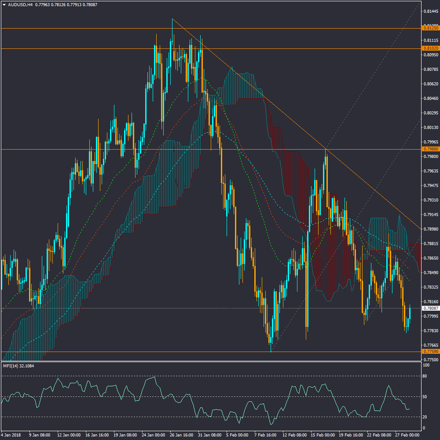440x440 pixels.
Task: Click the 20 level on MFI scale
Action: 425,417
